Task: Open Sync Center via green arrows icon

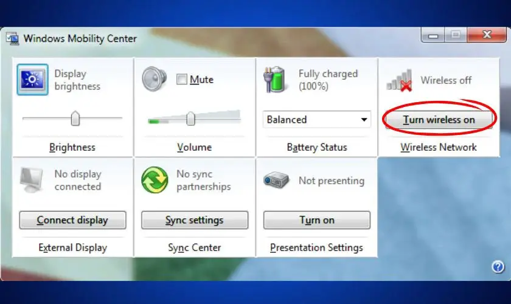Action: tap(155, 180)
